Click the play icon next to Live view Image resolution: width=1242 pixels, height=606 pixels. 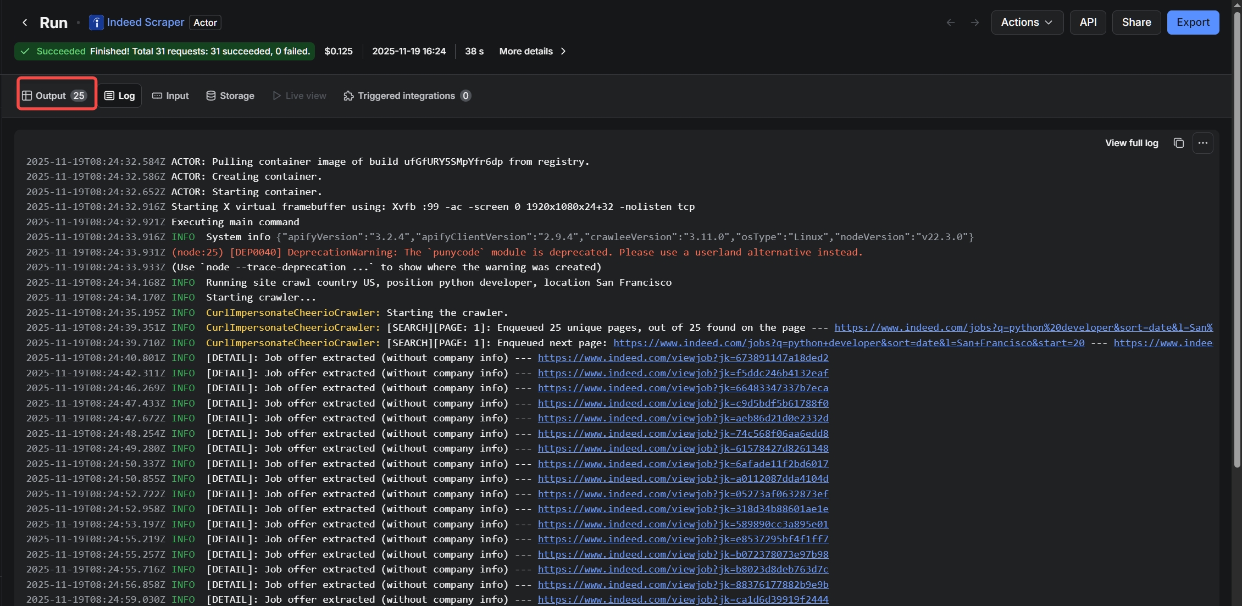pyautogui.click(x=276, y=96)
